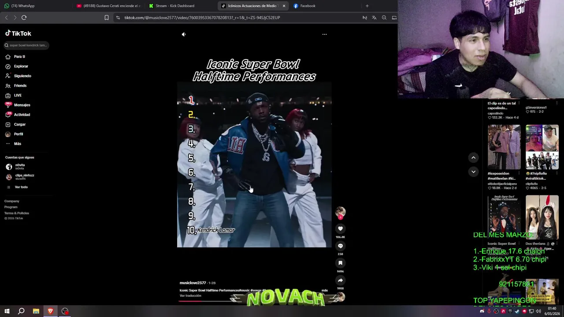Open Cargar to upload a video
Screen dimensions: 564x317
(15, 125)
